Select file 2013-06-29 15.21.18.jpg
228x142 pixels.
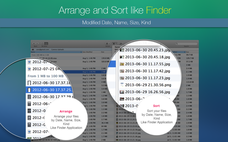click(129, 140)
